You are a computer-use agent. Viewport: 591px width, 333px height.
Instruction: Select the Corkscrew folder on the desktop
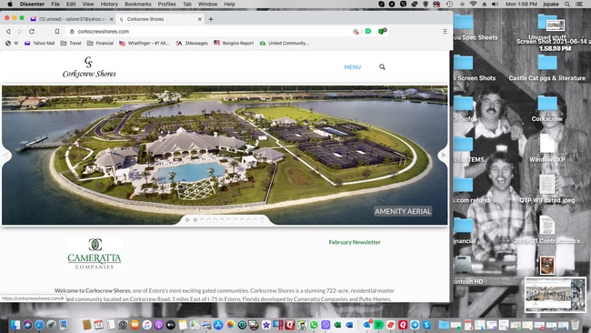tap(546, 108)
